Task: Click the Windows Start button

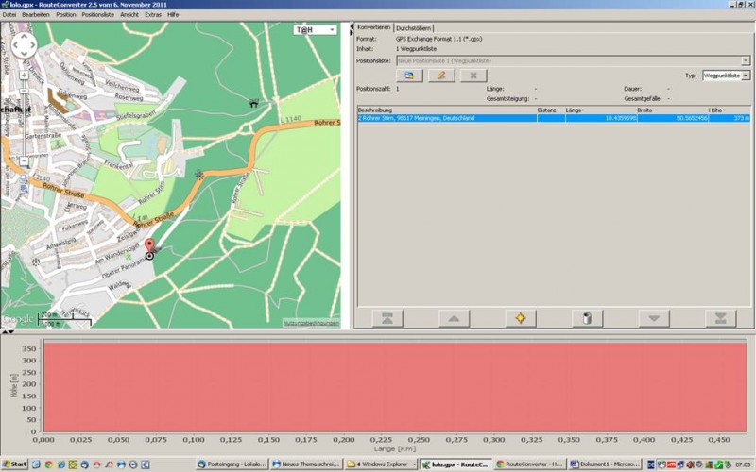Action: 15,464
